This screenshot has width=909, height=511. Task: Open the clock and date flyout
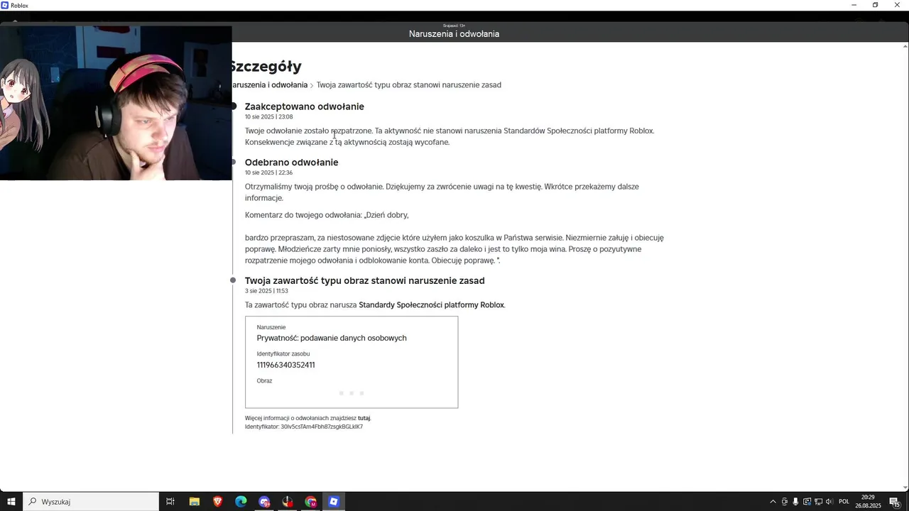(x=868, y=502)
